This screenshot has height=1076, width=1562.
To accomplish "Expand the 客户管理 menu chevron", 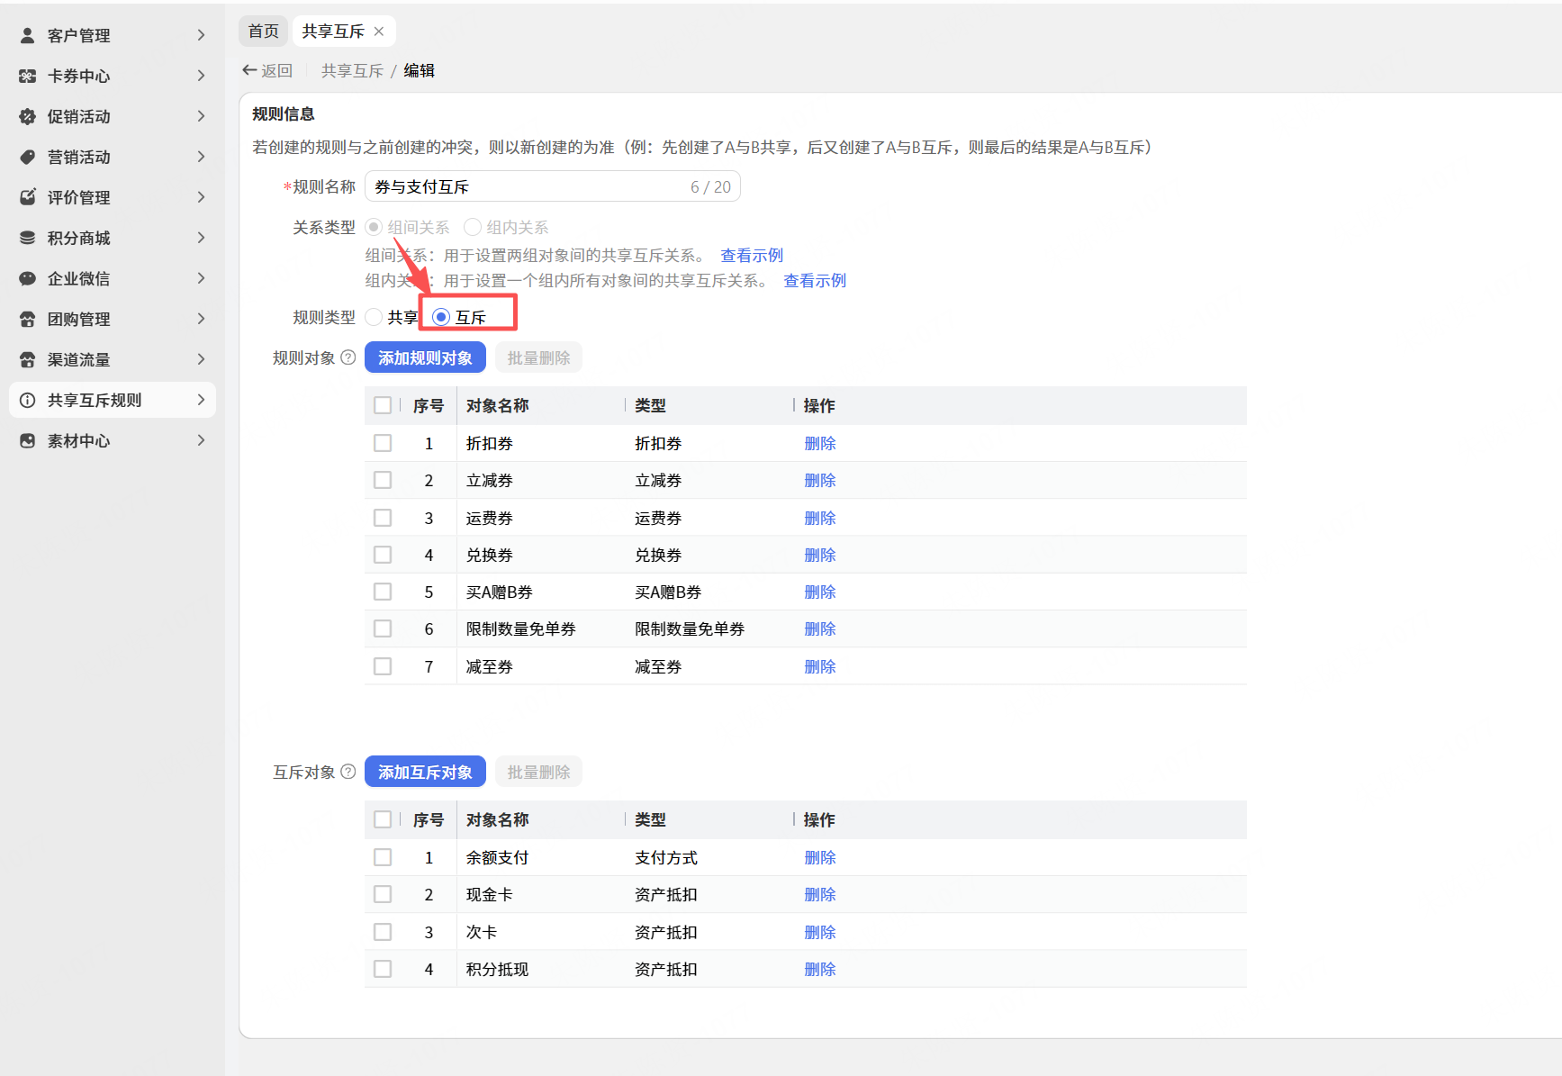I will 201,35.
